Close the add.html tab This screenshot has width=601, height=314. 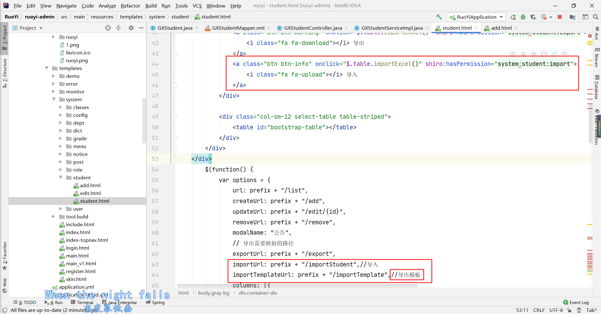516,28
